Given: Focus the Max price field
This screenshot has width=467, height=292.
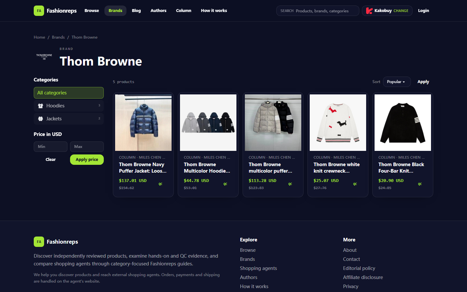Looking at the screenshot, I should [87, 147].
